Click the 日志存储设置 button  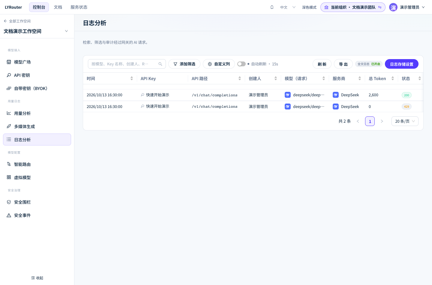pos(402,64)
